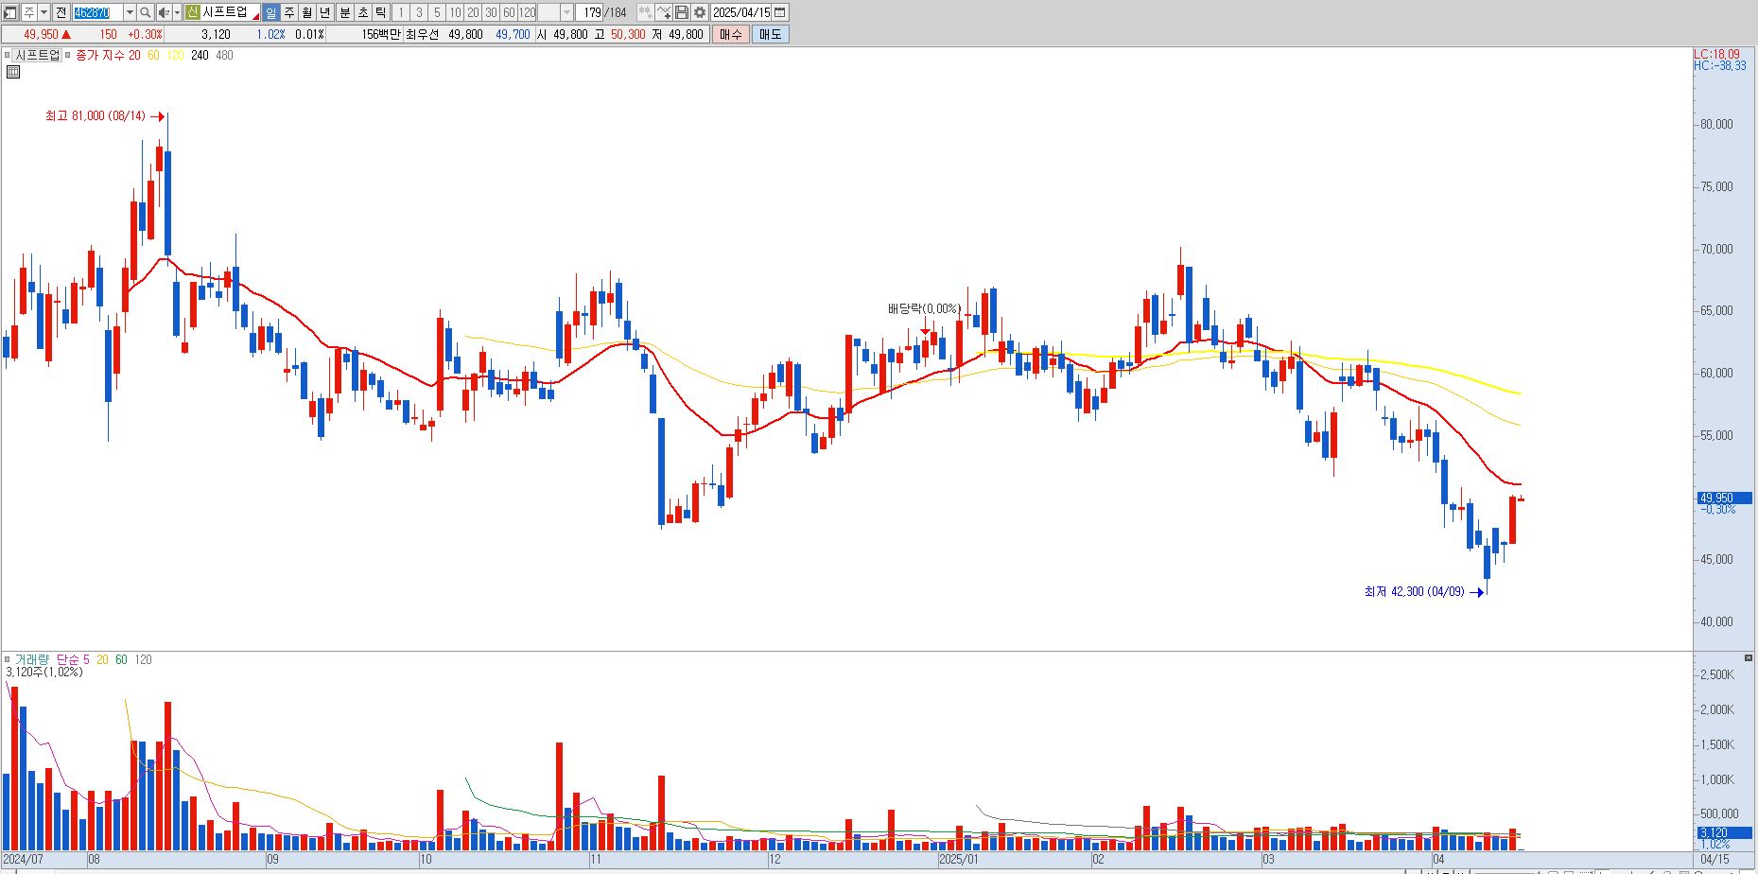1758x874 pixels.
Task: Expand the 주 market type dropdown
Action: pyautogui.click(x=44, y=12)
